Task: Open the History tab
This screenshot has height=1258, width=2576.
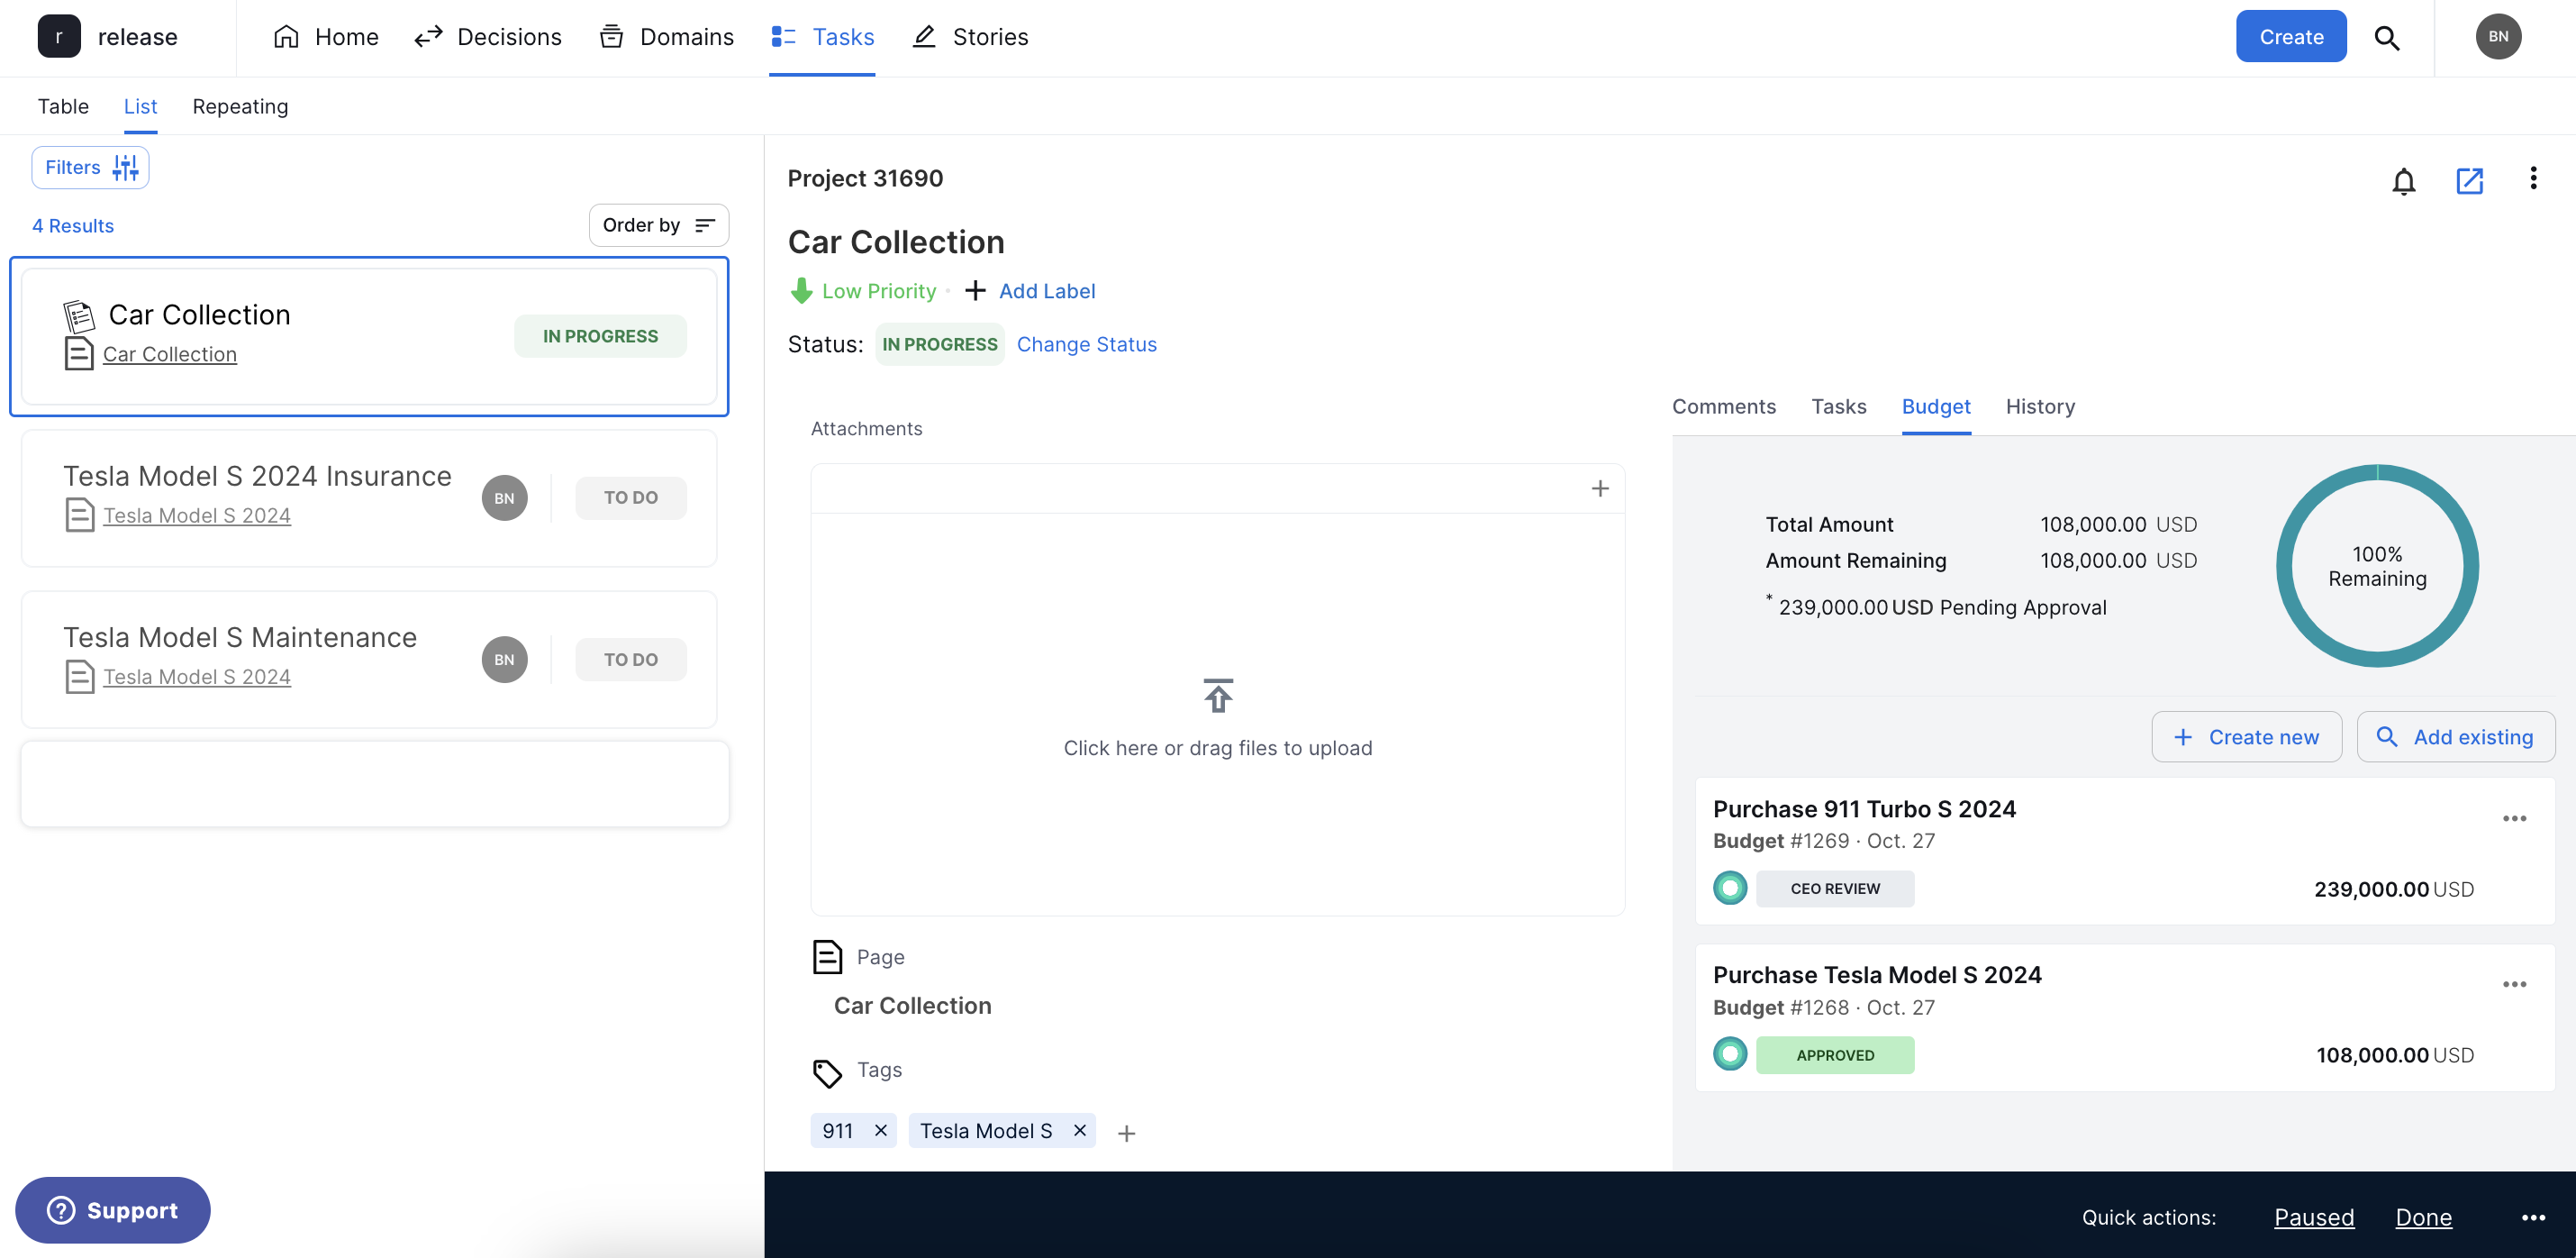Action: tap(2040, 406)
